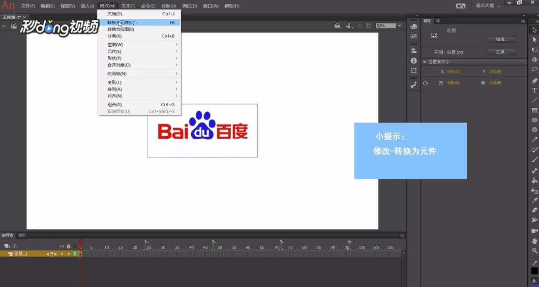Open 基本功能 workspace dropdown
The image size is (539, 287).
[488, 6]
